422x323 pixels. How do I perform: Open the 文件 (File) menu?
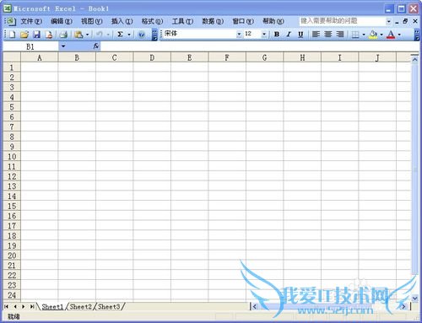coord(31,21)
